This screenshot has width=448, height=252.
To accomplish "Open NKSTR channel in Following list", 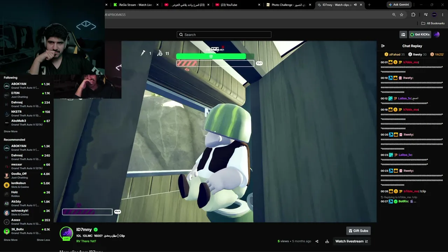I will point(27,113).
